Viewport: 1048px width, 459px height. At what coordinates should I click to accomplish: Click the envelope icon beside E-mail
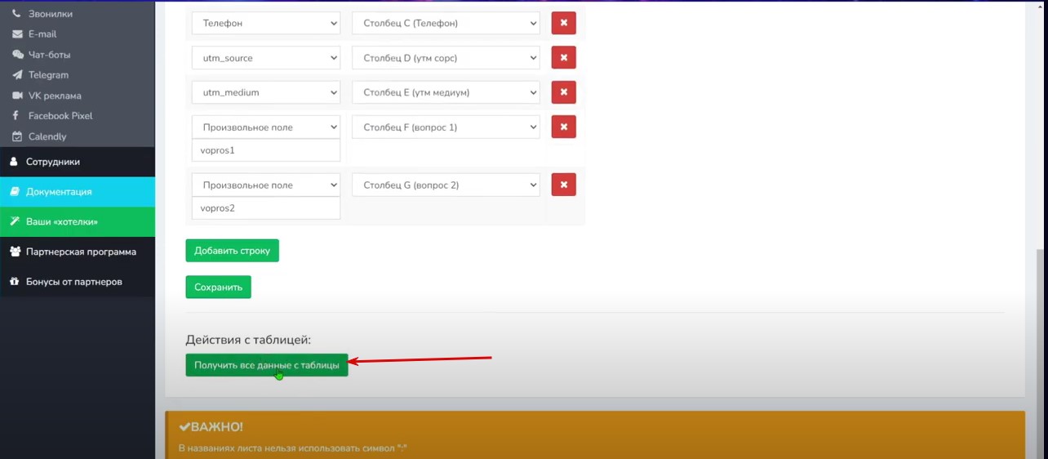pos(17,34)
